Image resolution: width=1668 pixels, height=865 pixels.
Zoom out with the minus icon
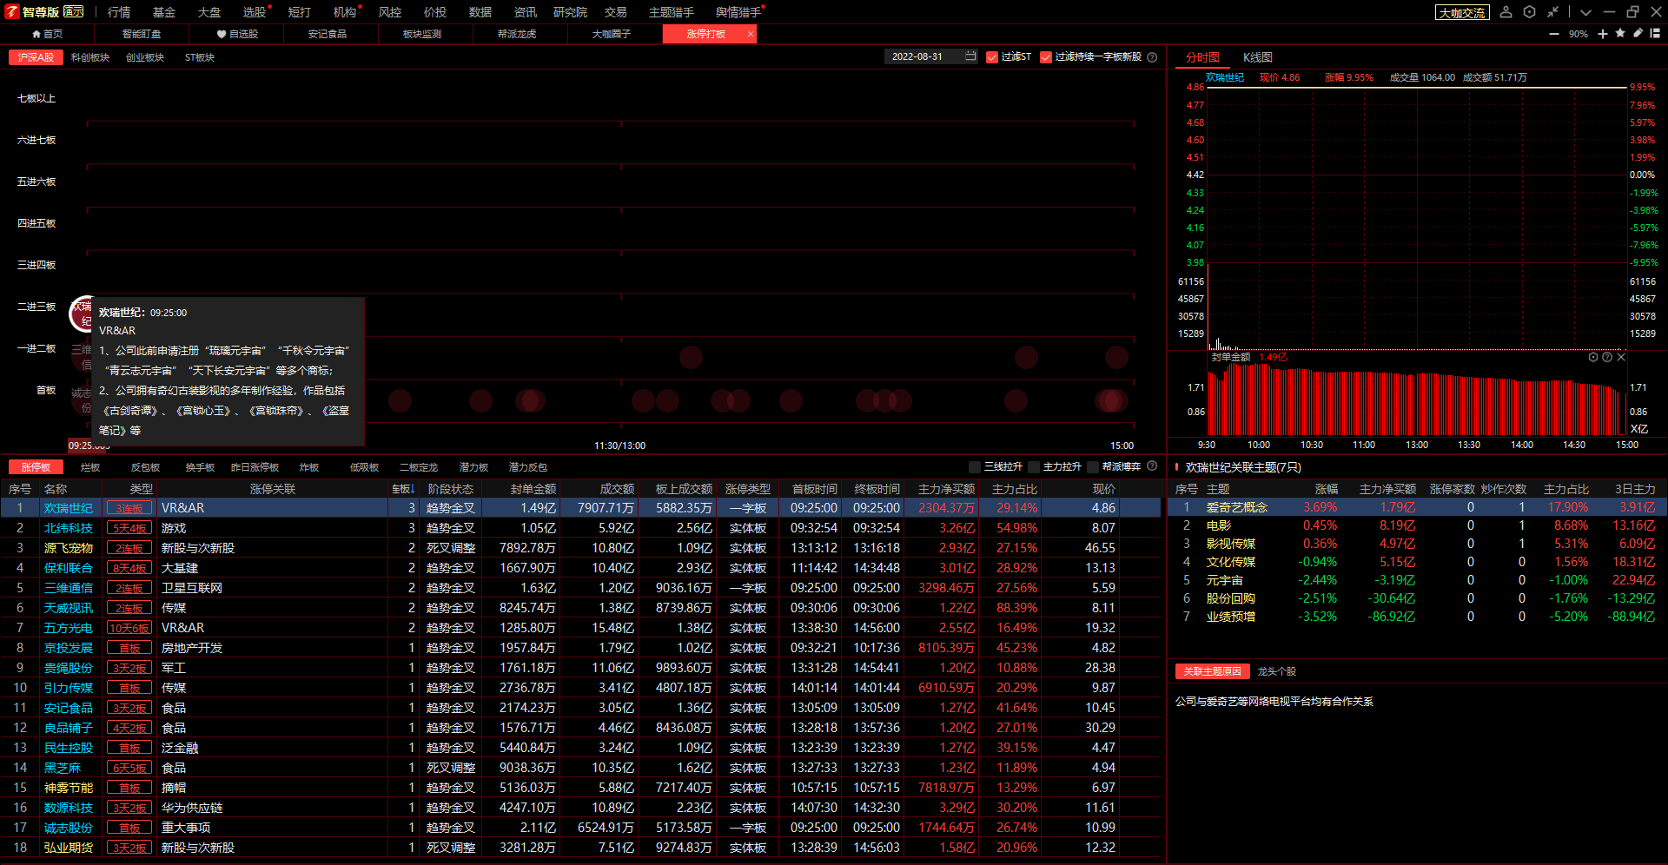coord(1554,34)
